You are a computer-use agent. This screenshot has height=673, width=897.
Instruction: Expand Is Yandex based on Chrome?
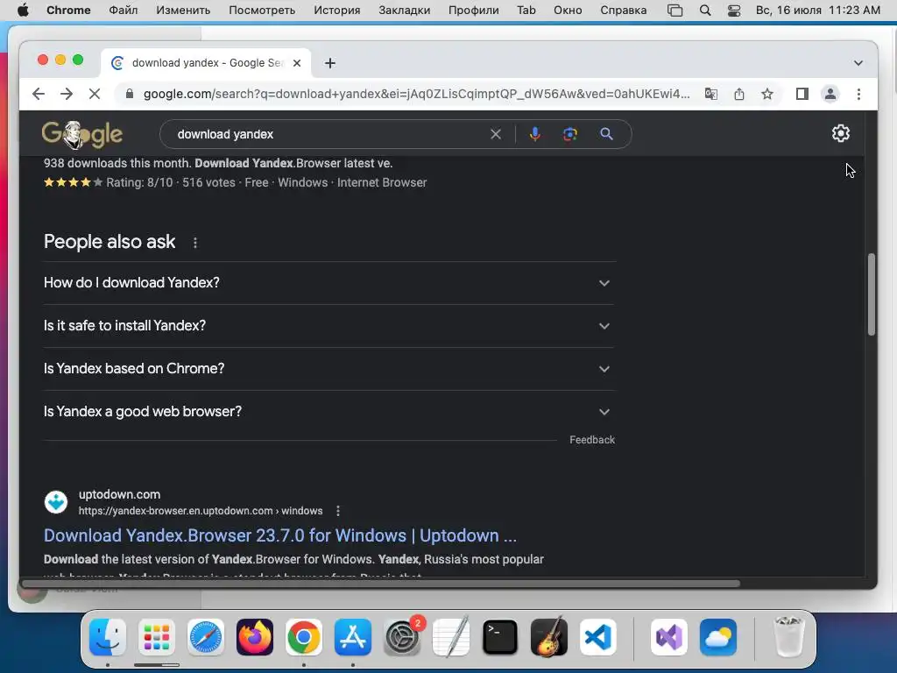click(x=329, y=369)
